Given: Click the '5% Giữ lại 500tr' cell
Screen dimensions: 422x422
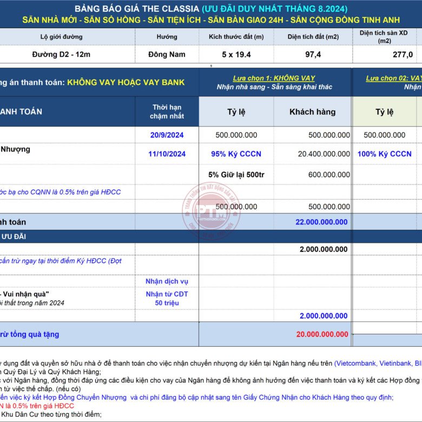Looking at the screenshot, I should tap(236, 175).
